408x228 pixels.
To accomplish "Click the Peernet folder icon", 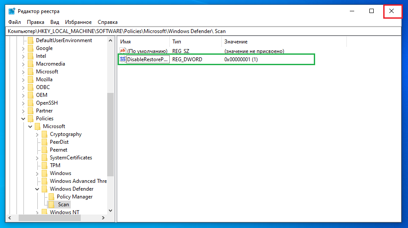I will click(x=45, y=150).
